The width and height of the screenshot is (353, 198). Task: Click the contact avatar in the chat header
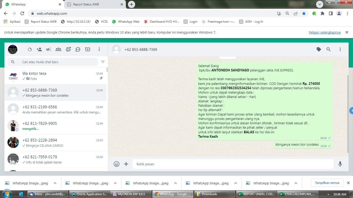tap(116, 49)
